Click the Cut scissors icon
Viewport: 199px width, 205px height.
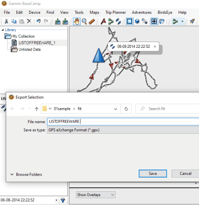coord(6,21)
